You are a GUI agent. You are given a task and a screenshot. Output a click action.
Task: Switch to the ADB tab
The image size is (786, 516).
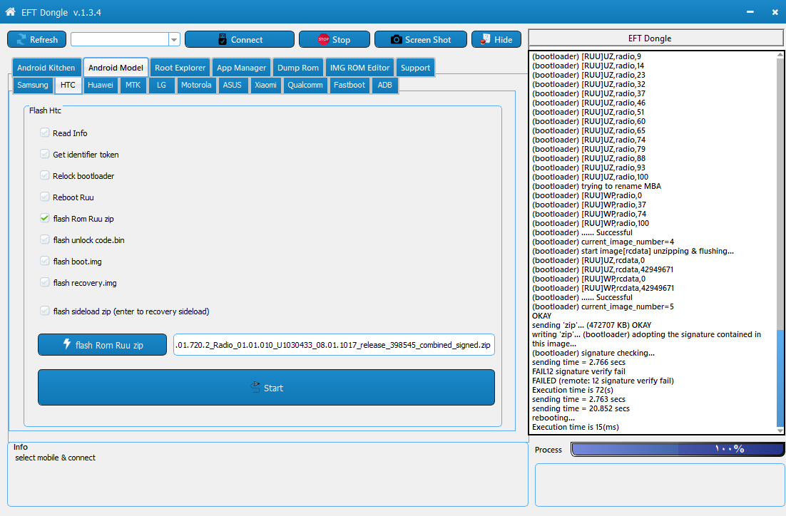tap(384, 85)
